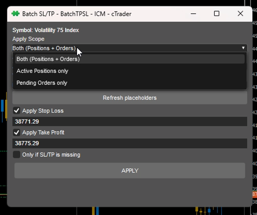
Task: Select Both (Positions + Orders) from the list
Action: (x=48, y=59)
